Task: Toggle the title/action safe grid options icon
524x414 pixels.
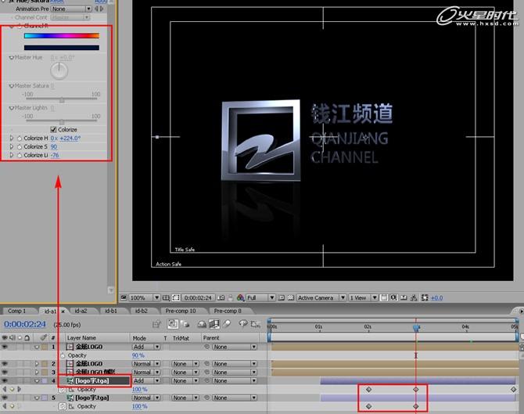Action: pos(166,297)
